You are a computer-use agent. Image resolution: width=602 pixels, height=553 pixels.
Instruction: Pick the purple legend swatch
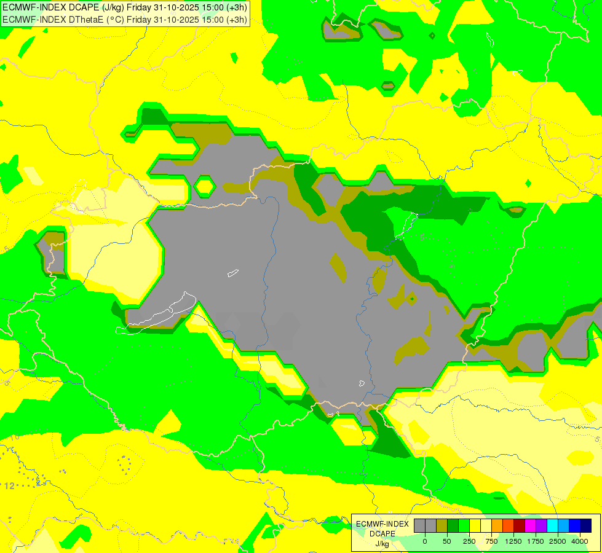pos(541,526)
